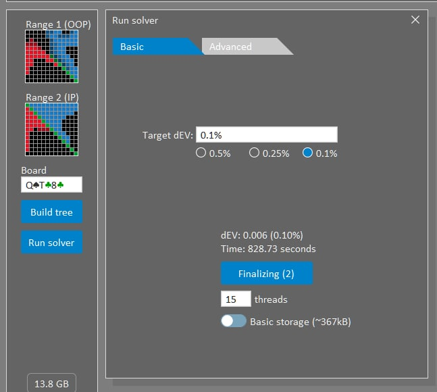Click the Range 1 (OOP) label
The height and width of the screenshot is (392, 437).
pyautogui.click(x=58, y=24)
